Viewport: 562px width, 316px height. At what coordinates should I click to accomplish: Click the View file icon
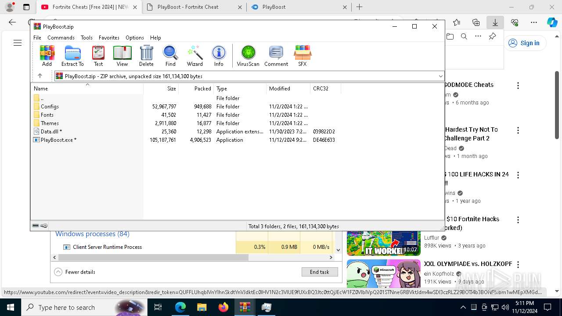click(x=122, y=56)
